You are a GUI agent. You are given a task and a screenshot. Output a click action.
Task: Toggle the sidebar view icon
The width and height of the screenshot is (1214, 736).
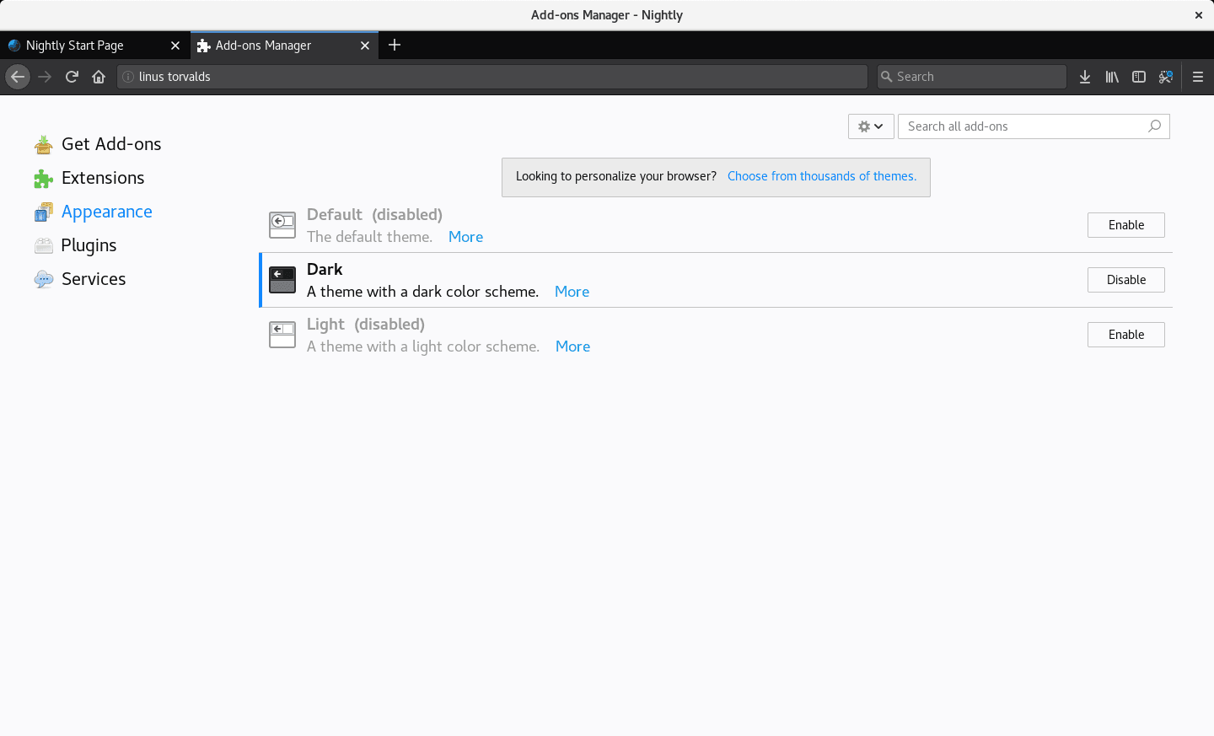point(1139,77)
